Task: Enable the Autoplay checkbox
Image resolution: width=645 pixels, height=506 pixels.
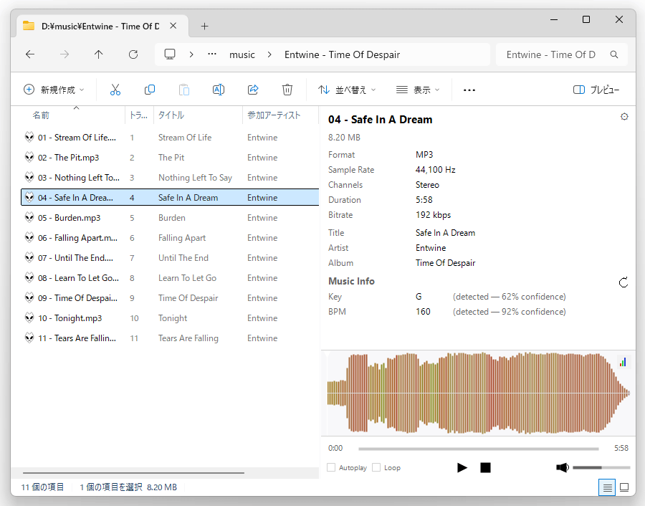Action: (x=331, y=468)
